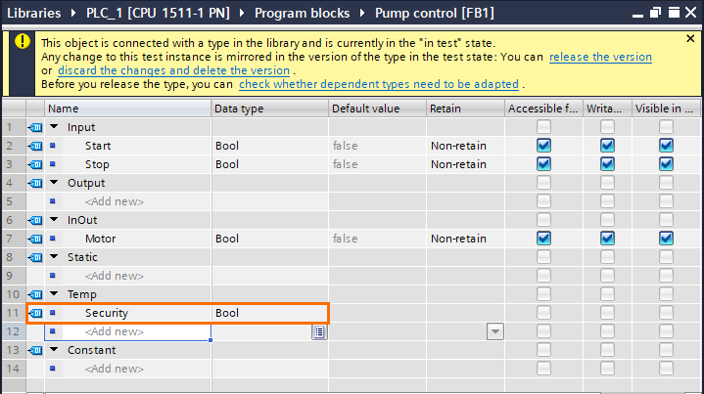Click the Visible in column header
Image resolution: width=704 pixels, height=394 pixels.
click(x=667, y=109)
